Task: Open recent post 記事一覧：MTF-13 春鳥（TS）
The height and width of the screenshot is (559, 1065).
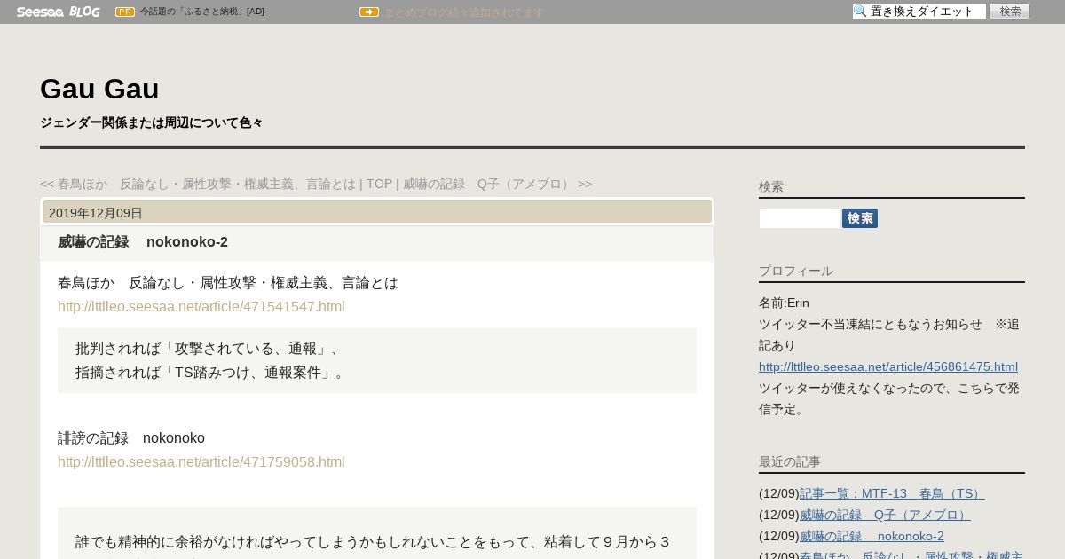Action: (892, 493)
